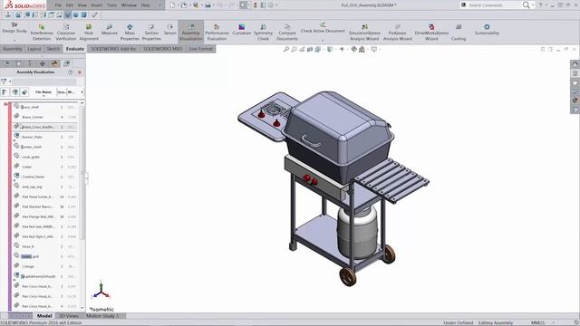Run Interference Detection
This screenshot has height=326, width=580.
42,33
